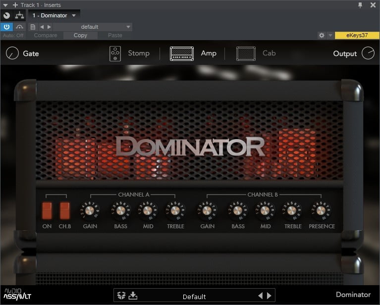Click the DOMINATOR logo on amp grille
The height and width of the screenshot is (305, 380).
(x=190, y=146)
